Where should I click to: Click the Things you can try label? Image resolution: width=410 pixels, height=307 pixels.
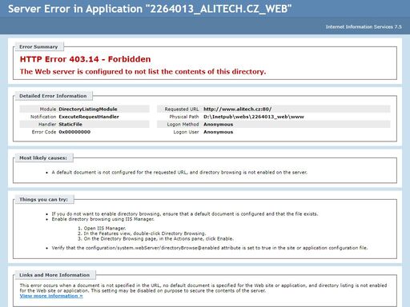pyautogui.click(x=43, y=199)
